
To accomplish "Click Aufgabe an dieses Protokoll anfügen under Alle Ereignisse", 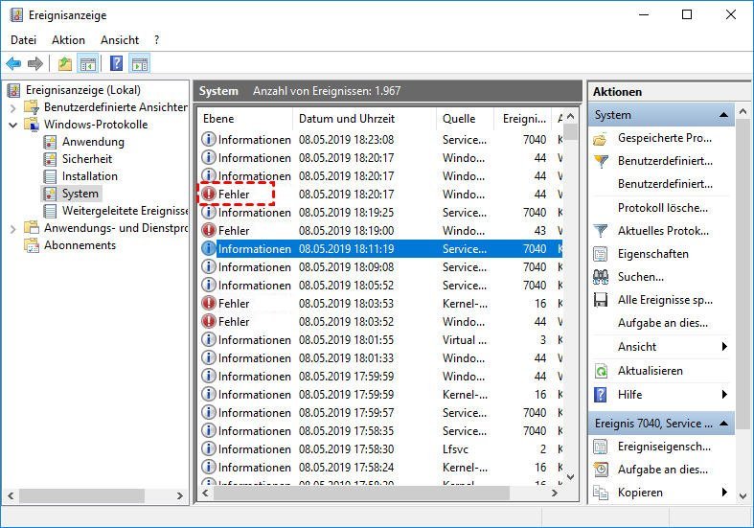I will [x=663, y=323].
